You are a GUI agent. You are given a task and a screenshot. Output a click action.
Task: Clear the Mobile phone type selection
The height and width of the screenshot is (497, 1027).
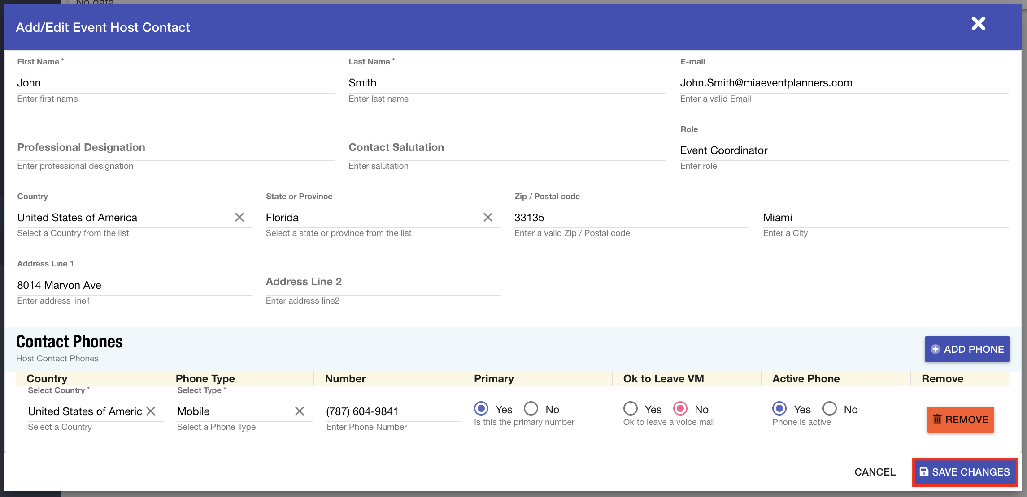[x=300, y=411]
